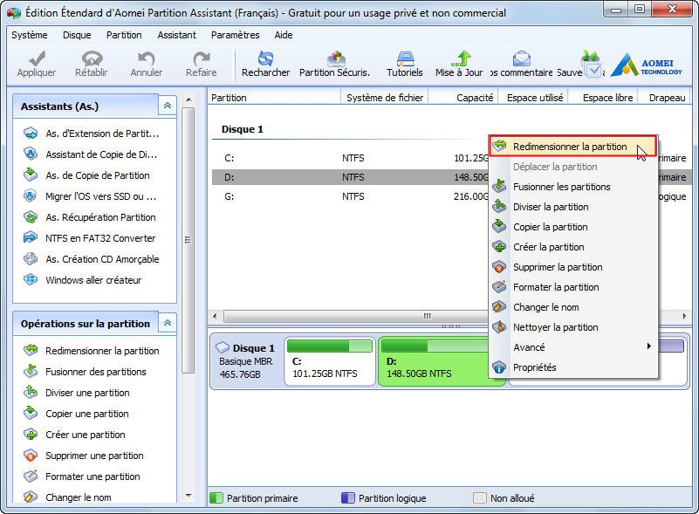699x514 pixels.
Task: Click the Capacité column header
Action: click(463, 98)
